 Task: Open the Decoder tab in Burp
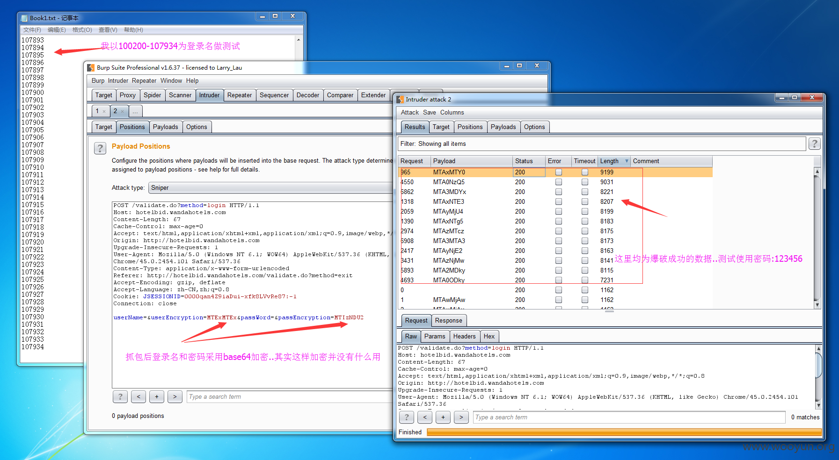tap(308, 95)
